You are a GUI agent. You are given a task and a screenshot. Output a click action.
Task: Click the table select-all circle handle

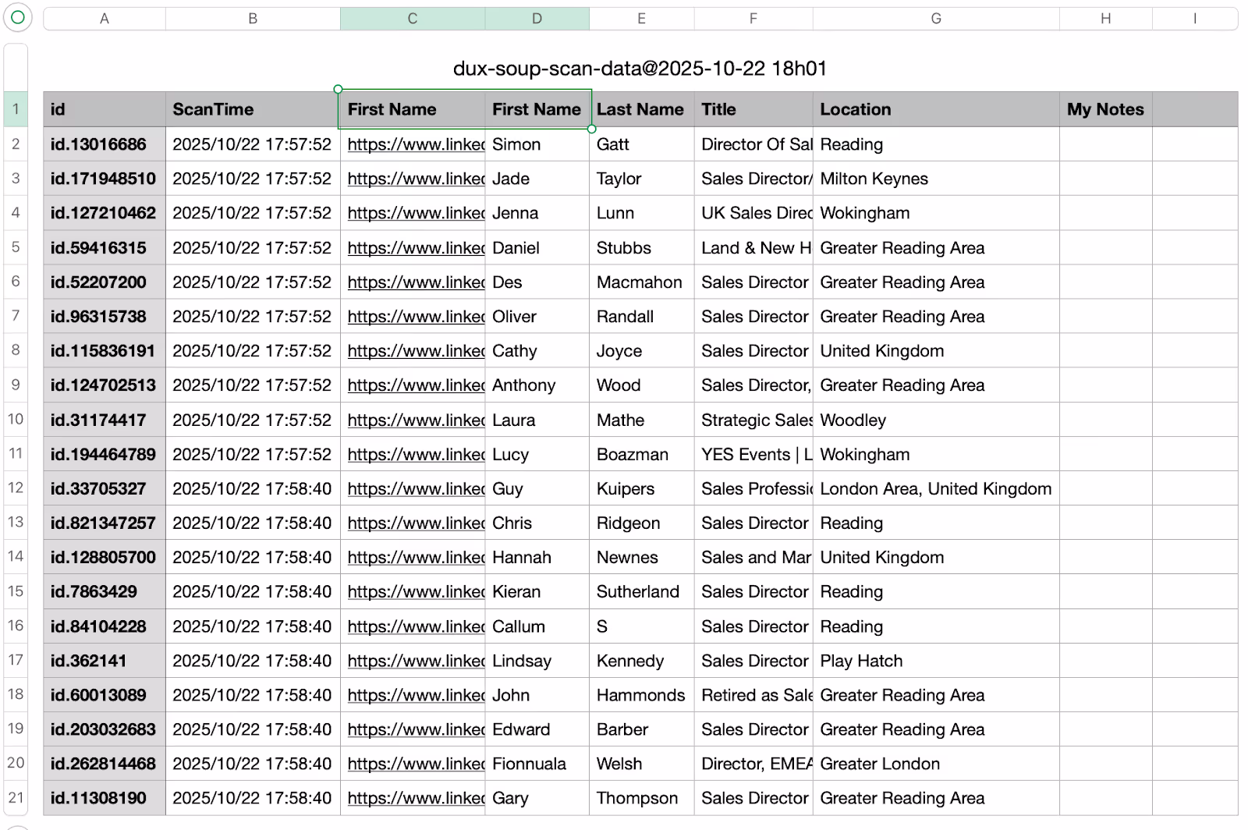point(17,17)
